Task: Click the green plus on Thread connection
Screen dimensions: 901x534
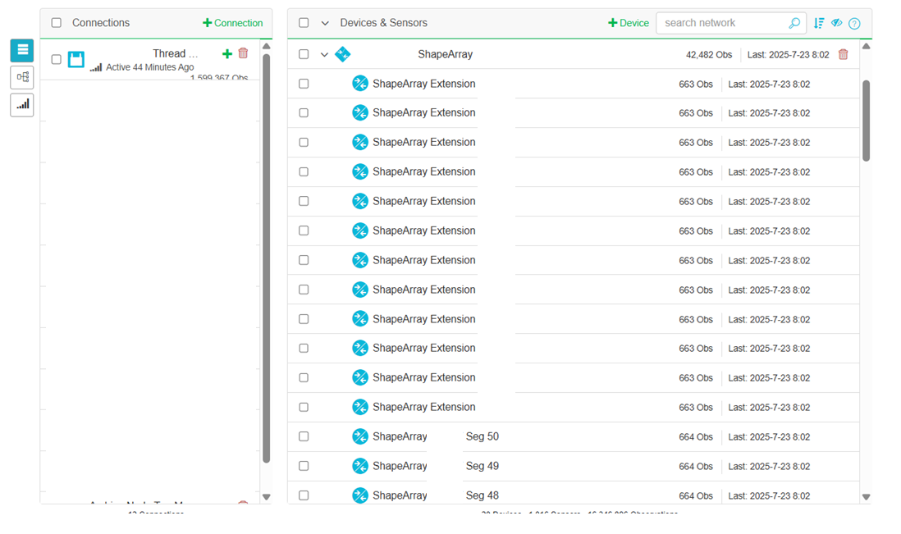Action: [227, 53]
